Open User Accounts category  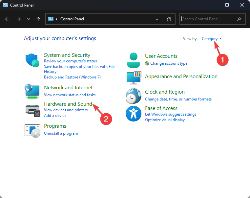pos(161,56)
